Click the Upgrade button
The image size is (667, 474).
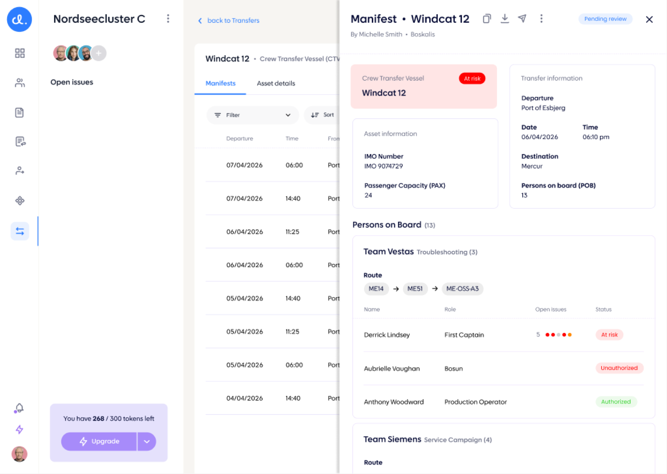(99, 442)
